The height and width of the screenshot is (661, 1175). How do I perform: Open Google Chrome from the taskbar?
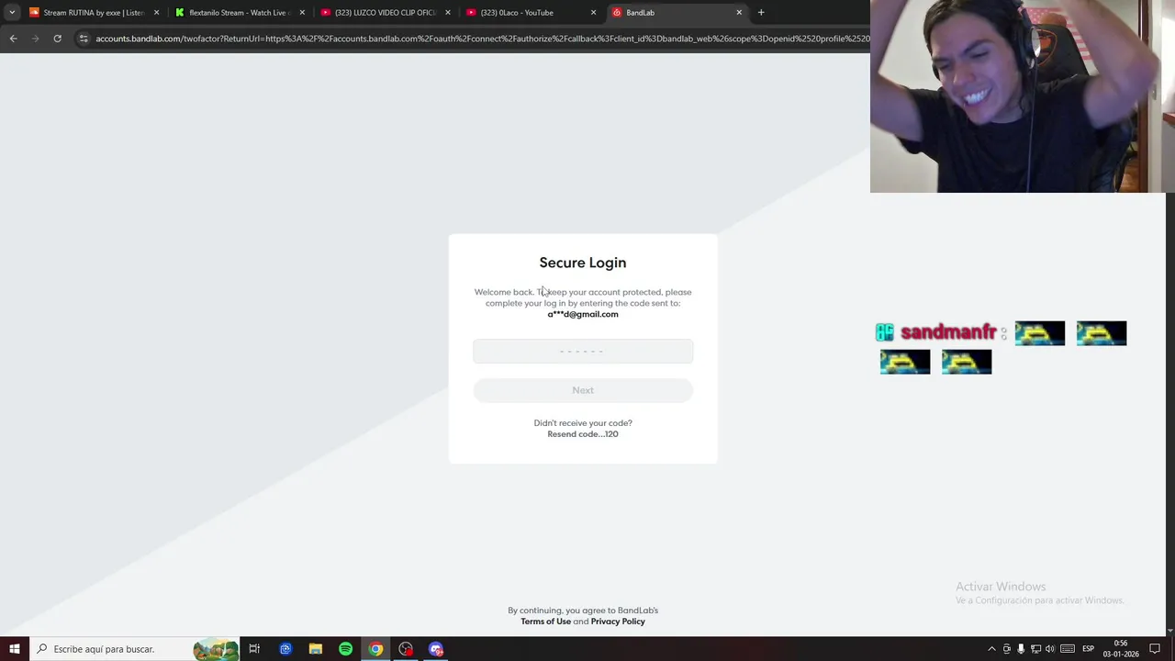(x=375, y=649)
